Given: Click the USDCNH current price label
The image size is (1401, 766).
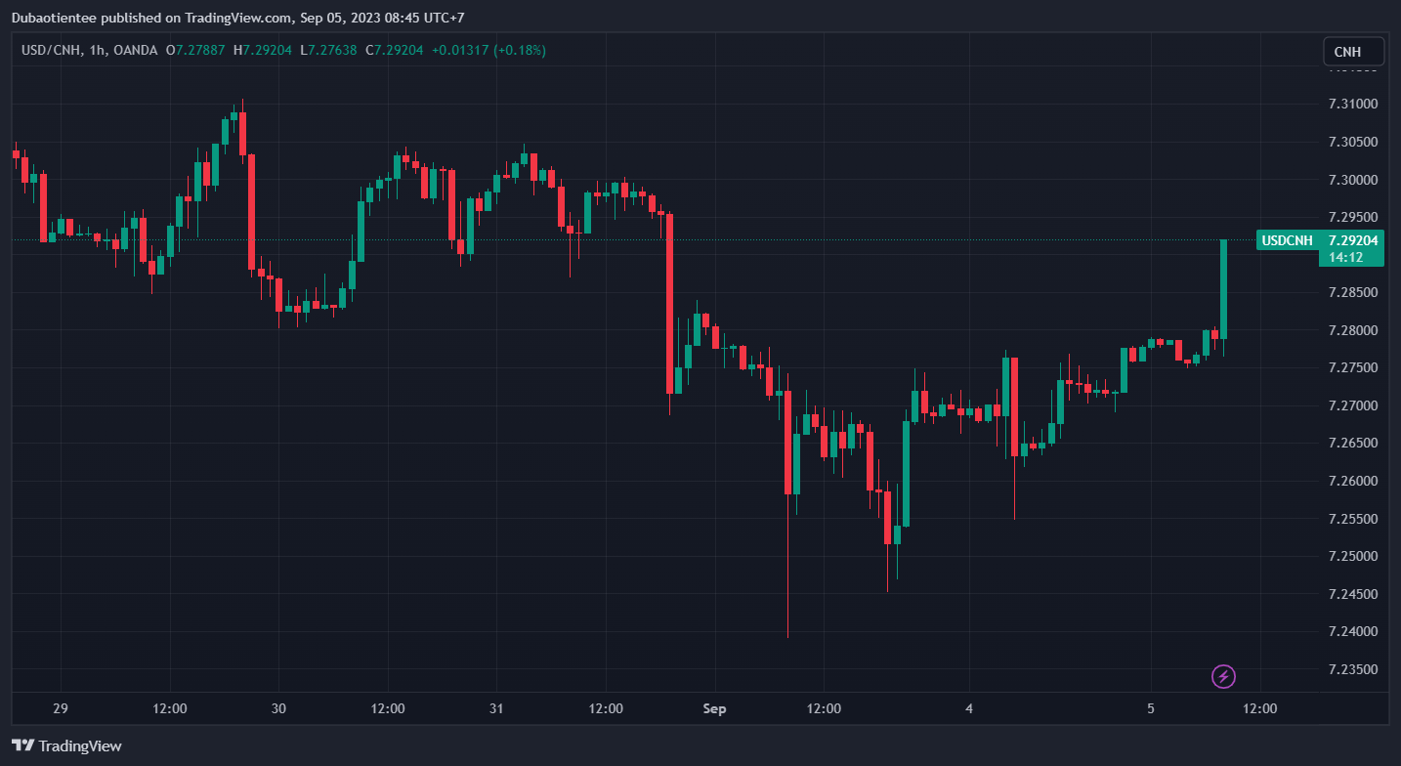Looking at the screenshot, I should (x=1320, y=240).
